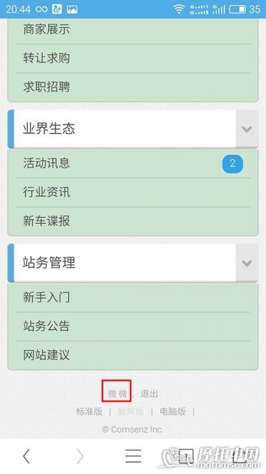The height and width of the screenshot is (474, 266).
Task: Open the 转让求购 forum
Action: click(133, 58)
